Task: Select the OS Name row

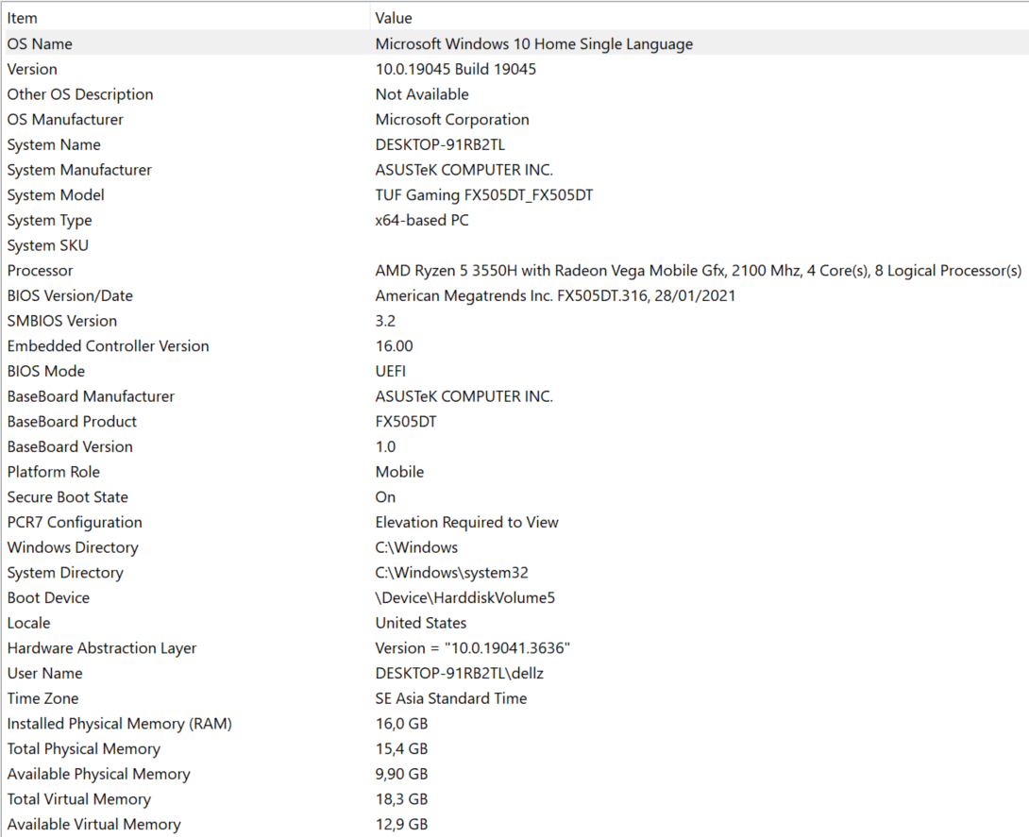Action: point(189,43)
